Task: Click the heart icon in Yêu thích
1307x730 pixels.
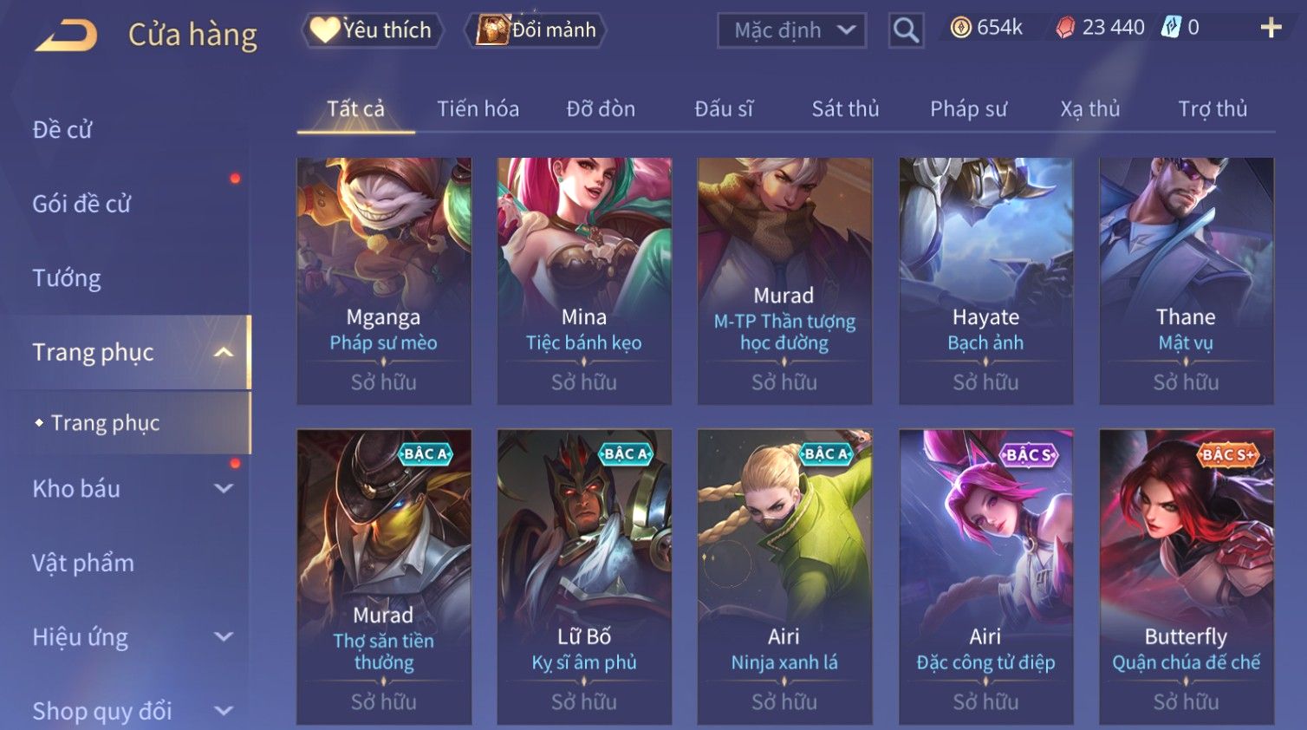Action: (x=325, y=30)
